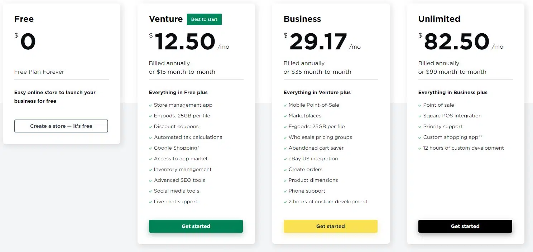
Task: Click the black Get started button for Unlimited
Action: pyautogui.click(x=465, y=226)
